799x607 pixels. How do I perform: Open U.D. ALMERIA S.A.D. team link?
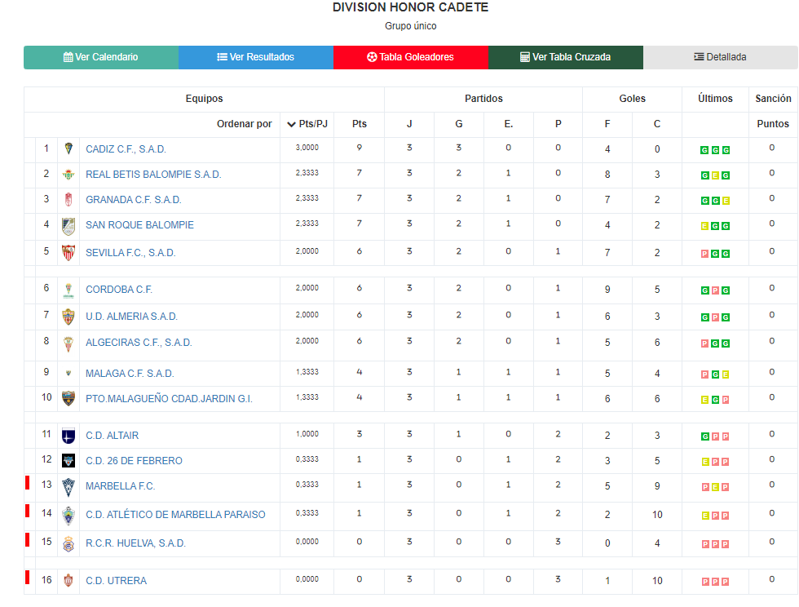coord(131,317)
